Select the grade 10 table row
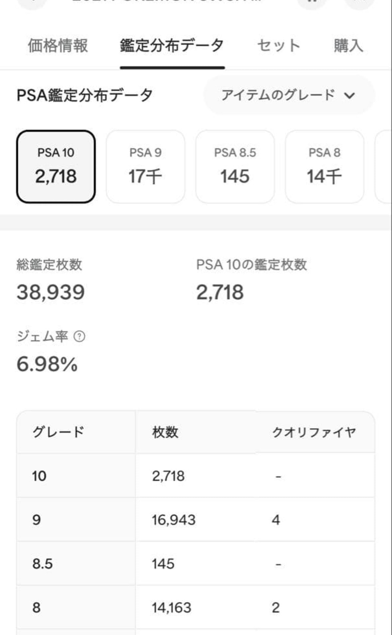The image size is (392, 635). [196, 476]
